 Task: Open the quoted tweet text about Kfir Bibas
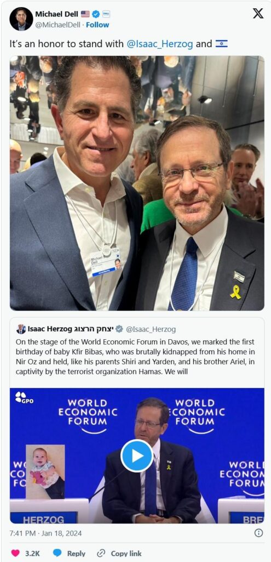[x=136, y=357]
